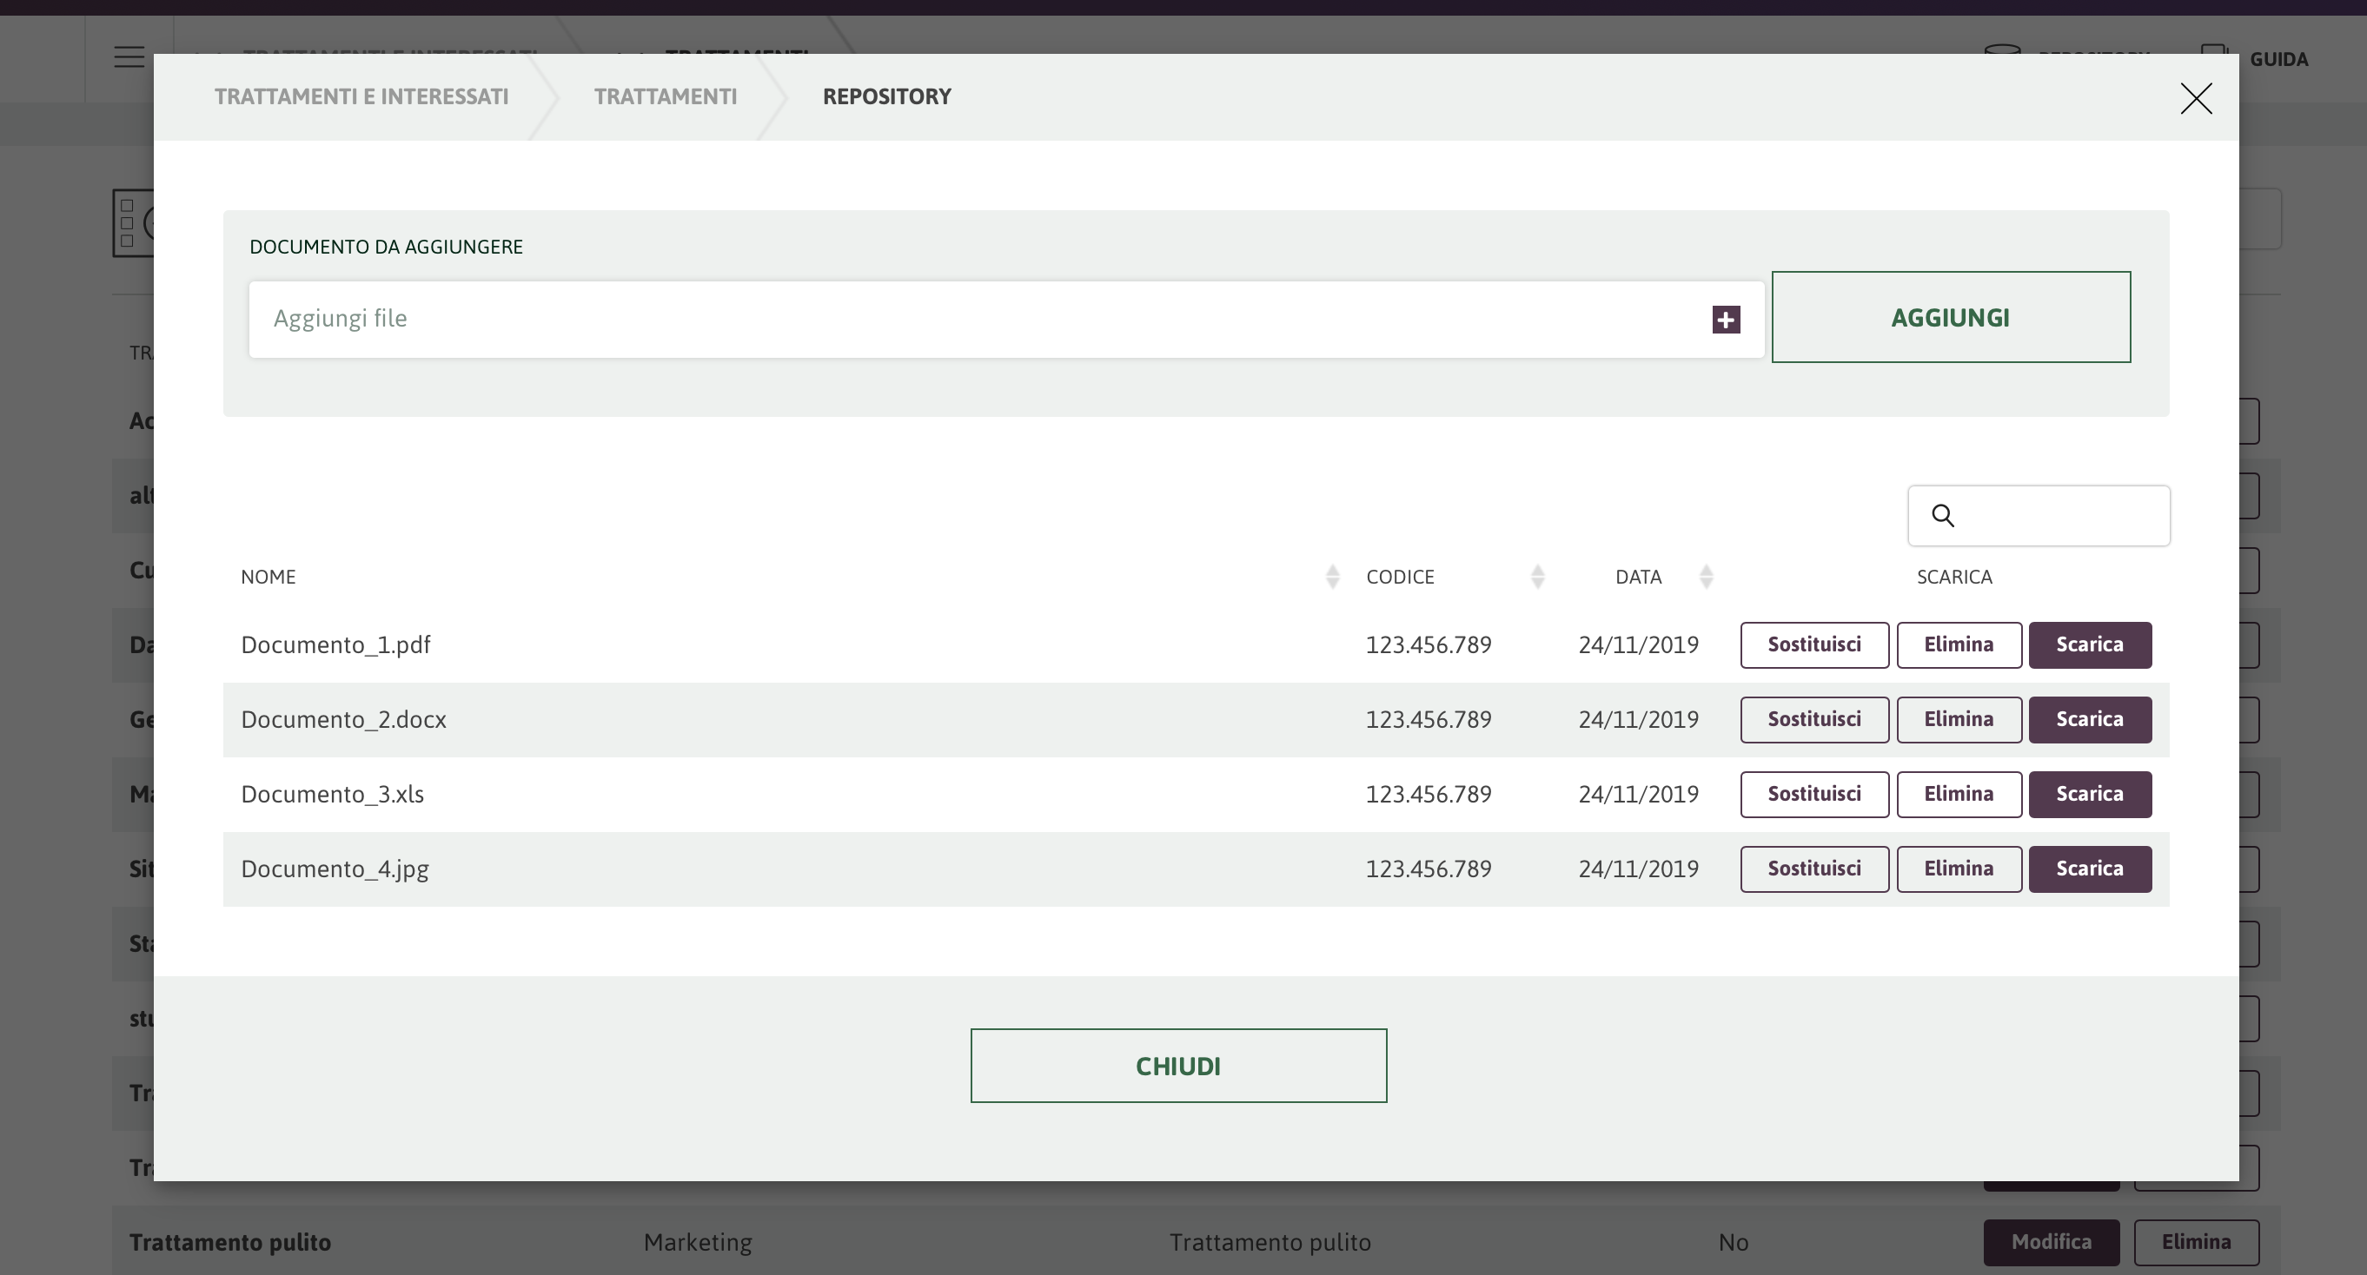
Task: Delete Documento_2.docx with Elimina
Action: coord(1958,719)
